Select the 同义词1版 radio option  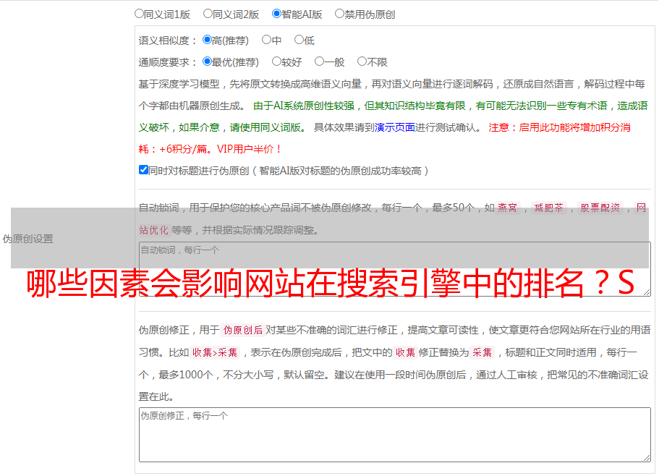pyautogui.click(x=139, y=14)
